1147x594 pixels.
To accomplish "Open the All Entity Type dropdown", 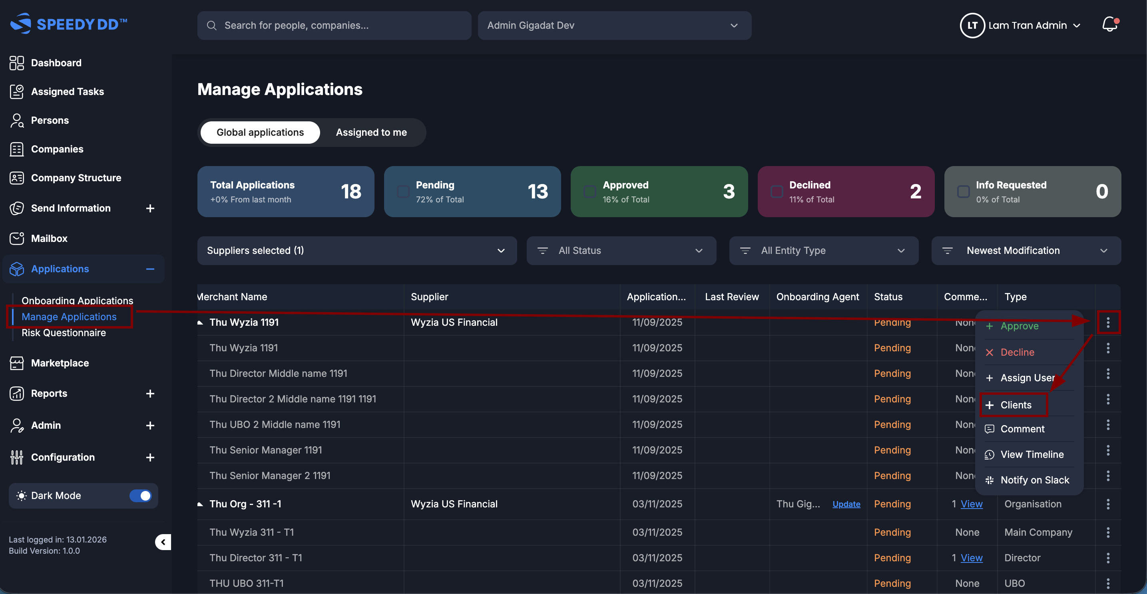I will click(x=823, y=250).
